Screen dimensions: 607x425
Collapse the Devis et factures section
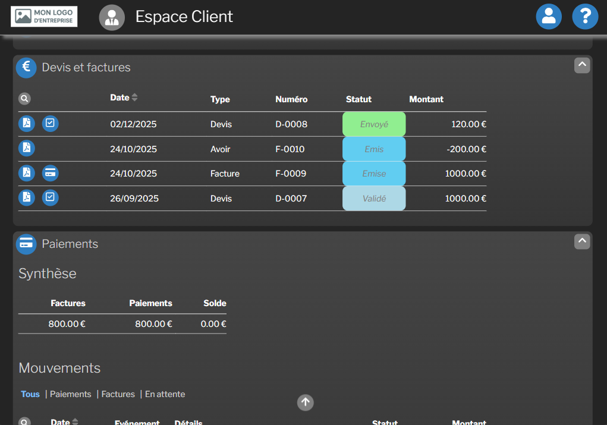pos(582,65)
